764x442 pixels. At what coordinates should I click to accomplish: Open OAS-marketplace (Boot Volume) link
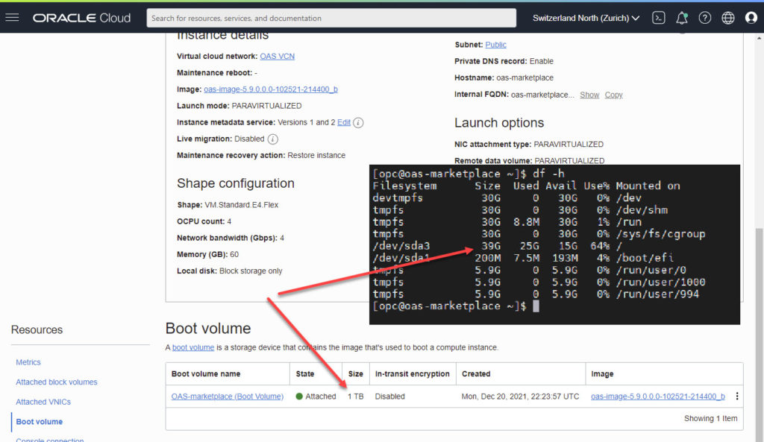point(227,397)
